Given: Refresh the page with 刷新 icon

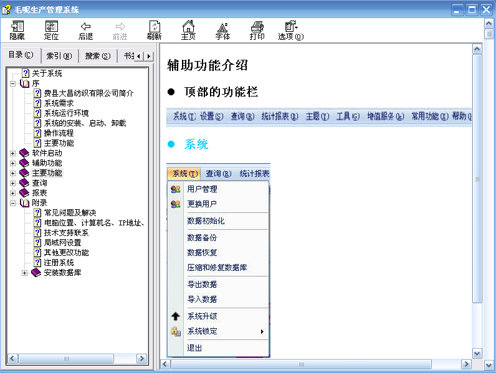Looking at the screenshot, I should pos(154,31).
